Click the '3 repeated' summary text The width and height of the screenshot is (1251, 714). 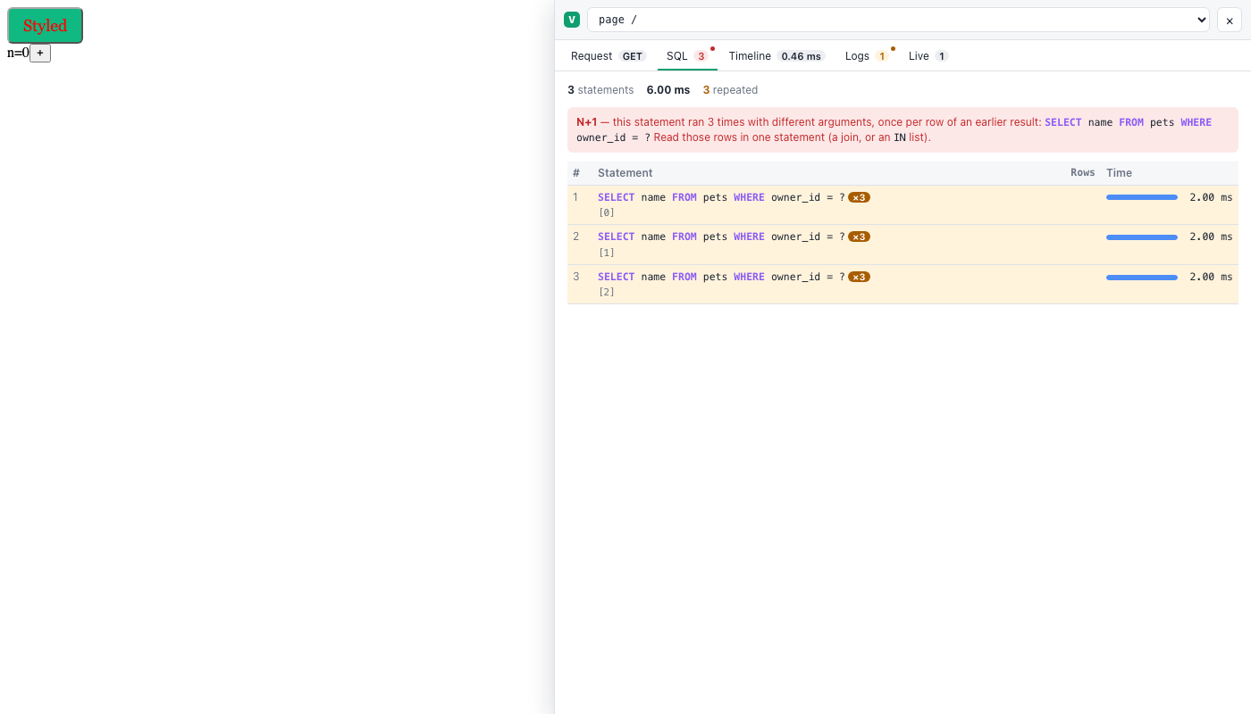click(x=730, y=90)
